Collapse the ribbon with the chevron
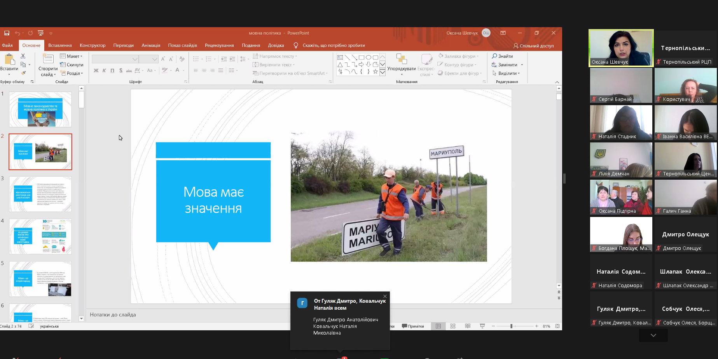This screenshot has height=359, width=718. (557, 82)
